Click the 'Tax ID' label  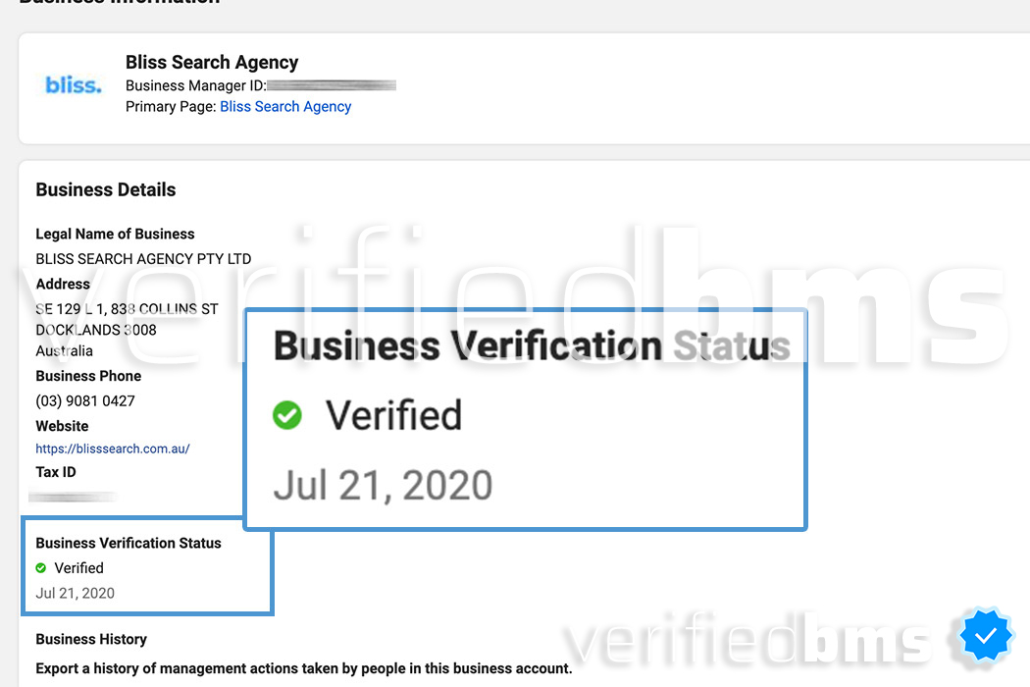(56, 472)
